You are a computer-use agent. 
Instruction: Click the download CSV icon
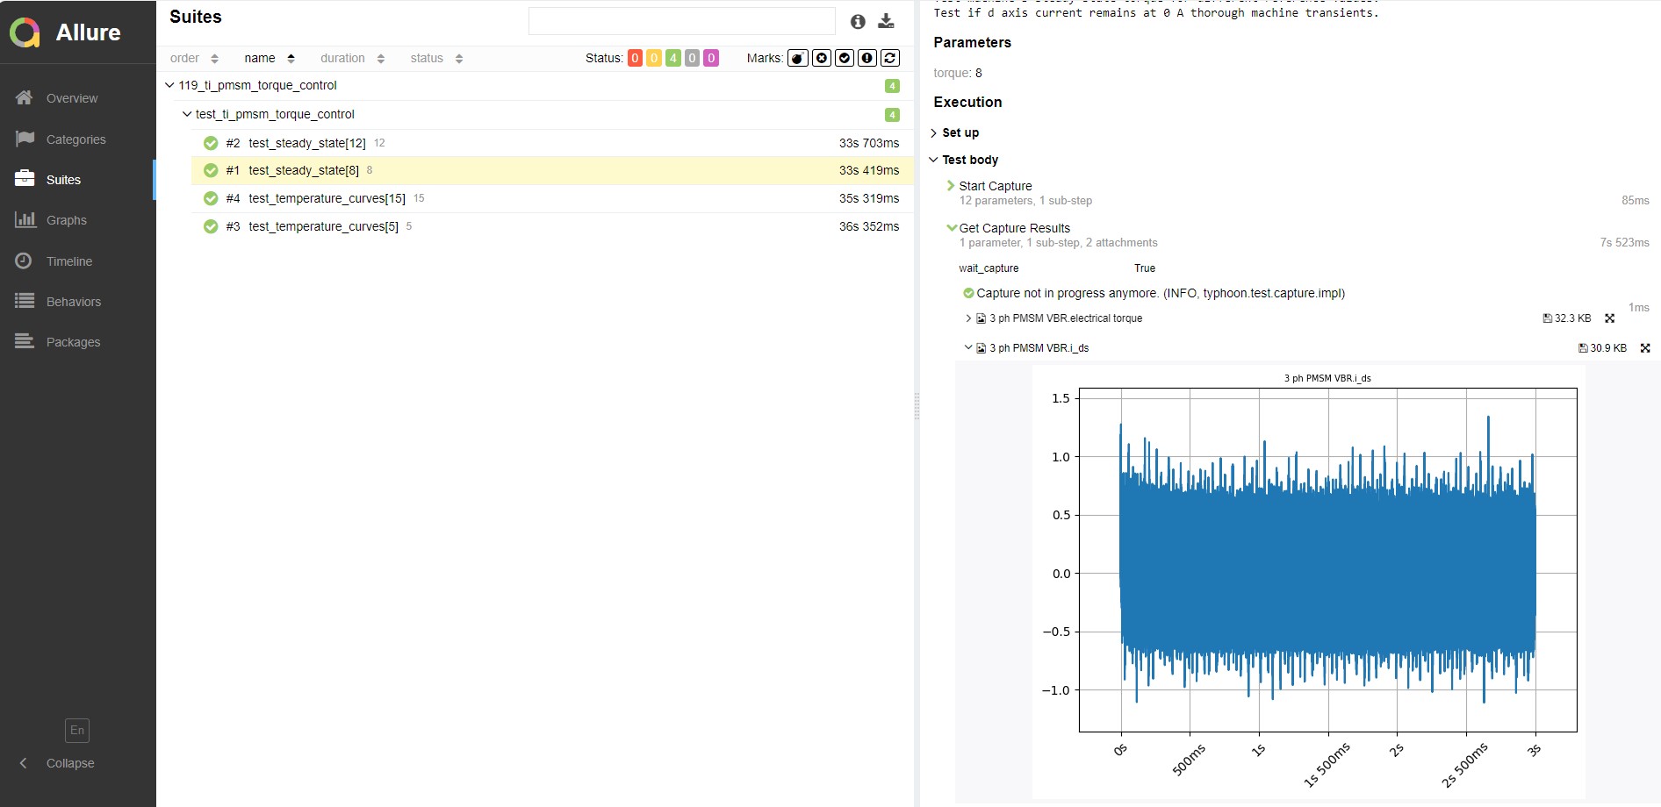[x=886, y=21]
